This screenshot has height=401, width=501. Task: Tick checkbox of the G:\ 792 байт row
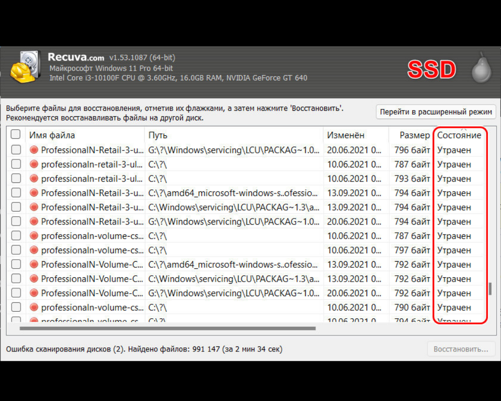16,293
